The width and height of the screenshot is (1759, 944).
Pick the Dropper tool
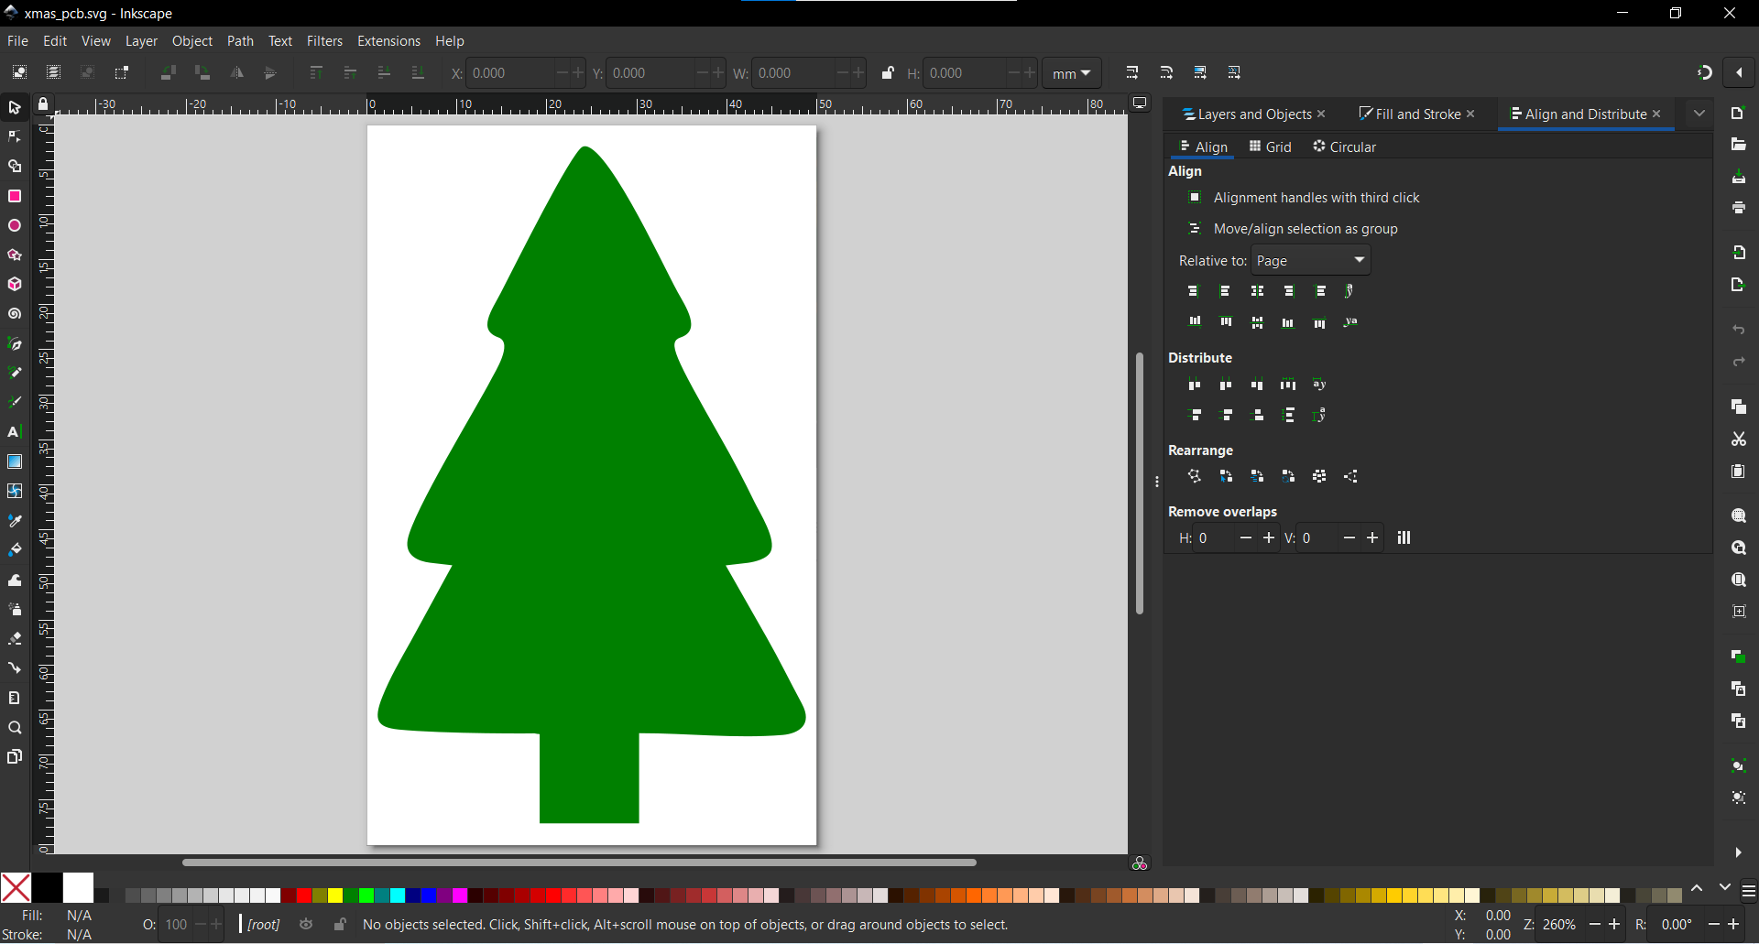[x=15, y=520]
